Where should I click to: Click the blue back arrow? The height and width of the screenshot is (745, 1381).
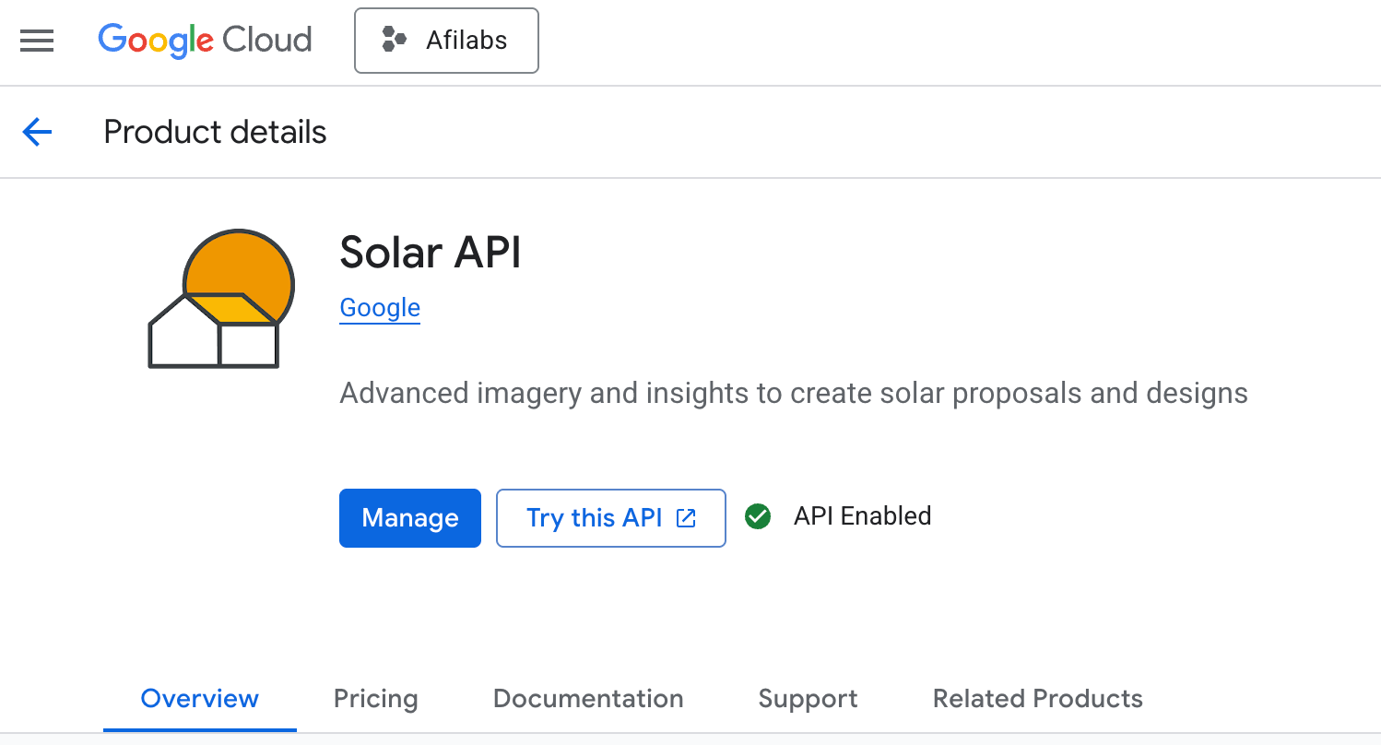36,132
